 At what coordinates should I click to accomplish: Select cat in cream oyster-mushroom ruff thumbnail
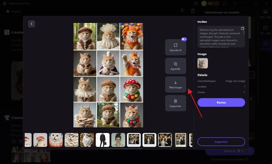pyautogui.click(x=71, y=140)
